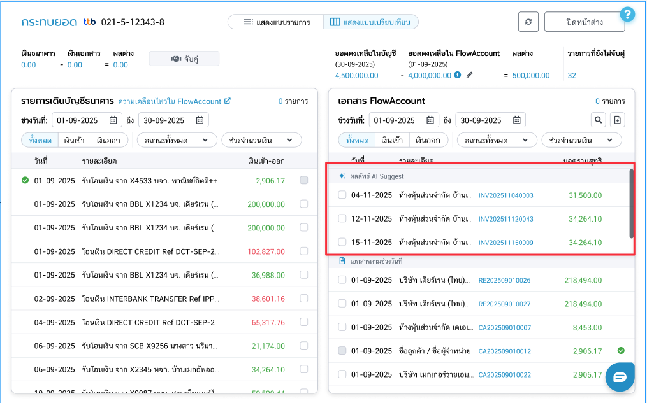Select money-in filter tab in bank statement panel

point(73,140)
